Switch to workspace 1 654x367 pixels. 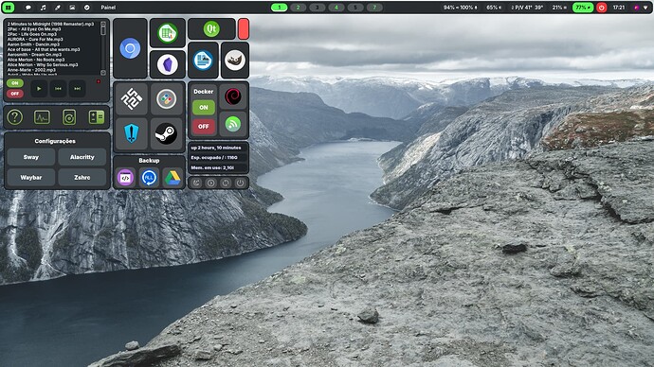click(x=279, y=8)
